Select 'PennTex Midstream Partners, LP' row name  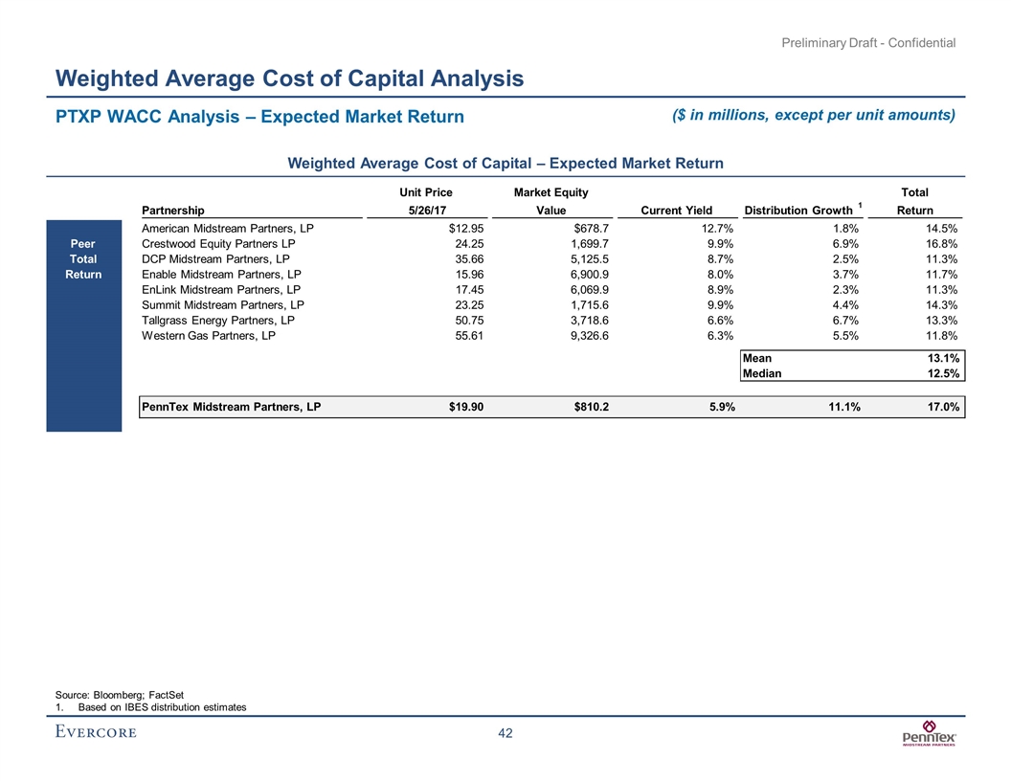(x=232, y=407)
